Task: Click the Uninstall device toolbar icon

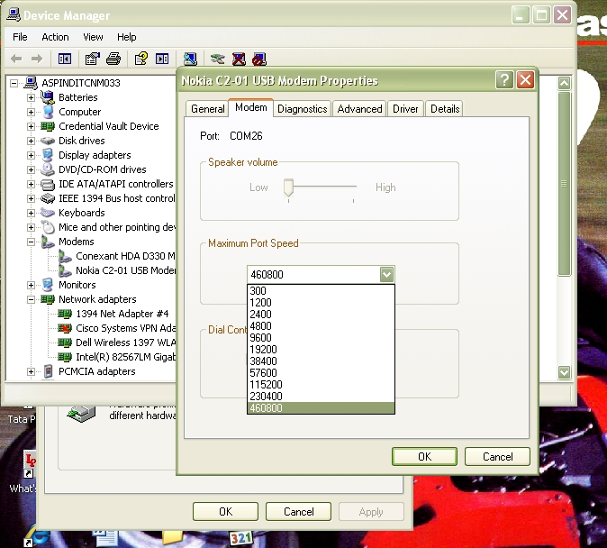Action: click(x=239, y=59)
